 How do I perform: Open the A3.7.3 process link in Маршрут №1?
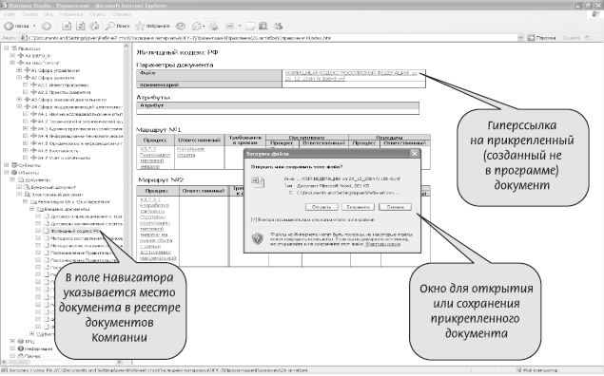click(x=154, y=158)
